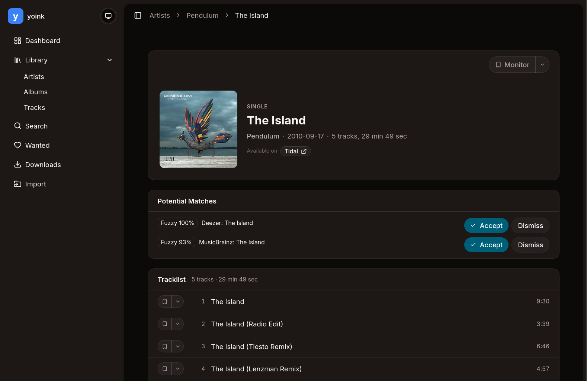
Task: Toggle monitor bookmark for track 1 The Island
Action: [x=165, y=302]
